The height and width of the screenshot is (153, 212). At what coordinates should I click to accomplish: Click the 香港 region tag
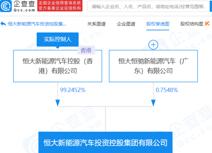pyautogui.click(x=86, y=50)
